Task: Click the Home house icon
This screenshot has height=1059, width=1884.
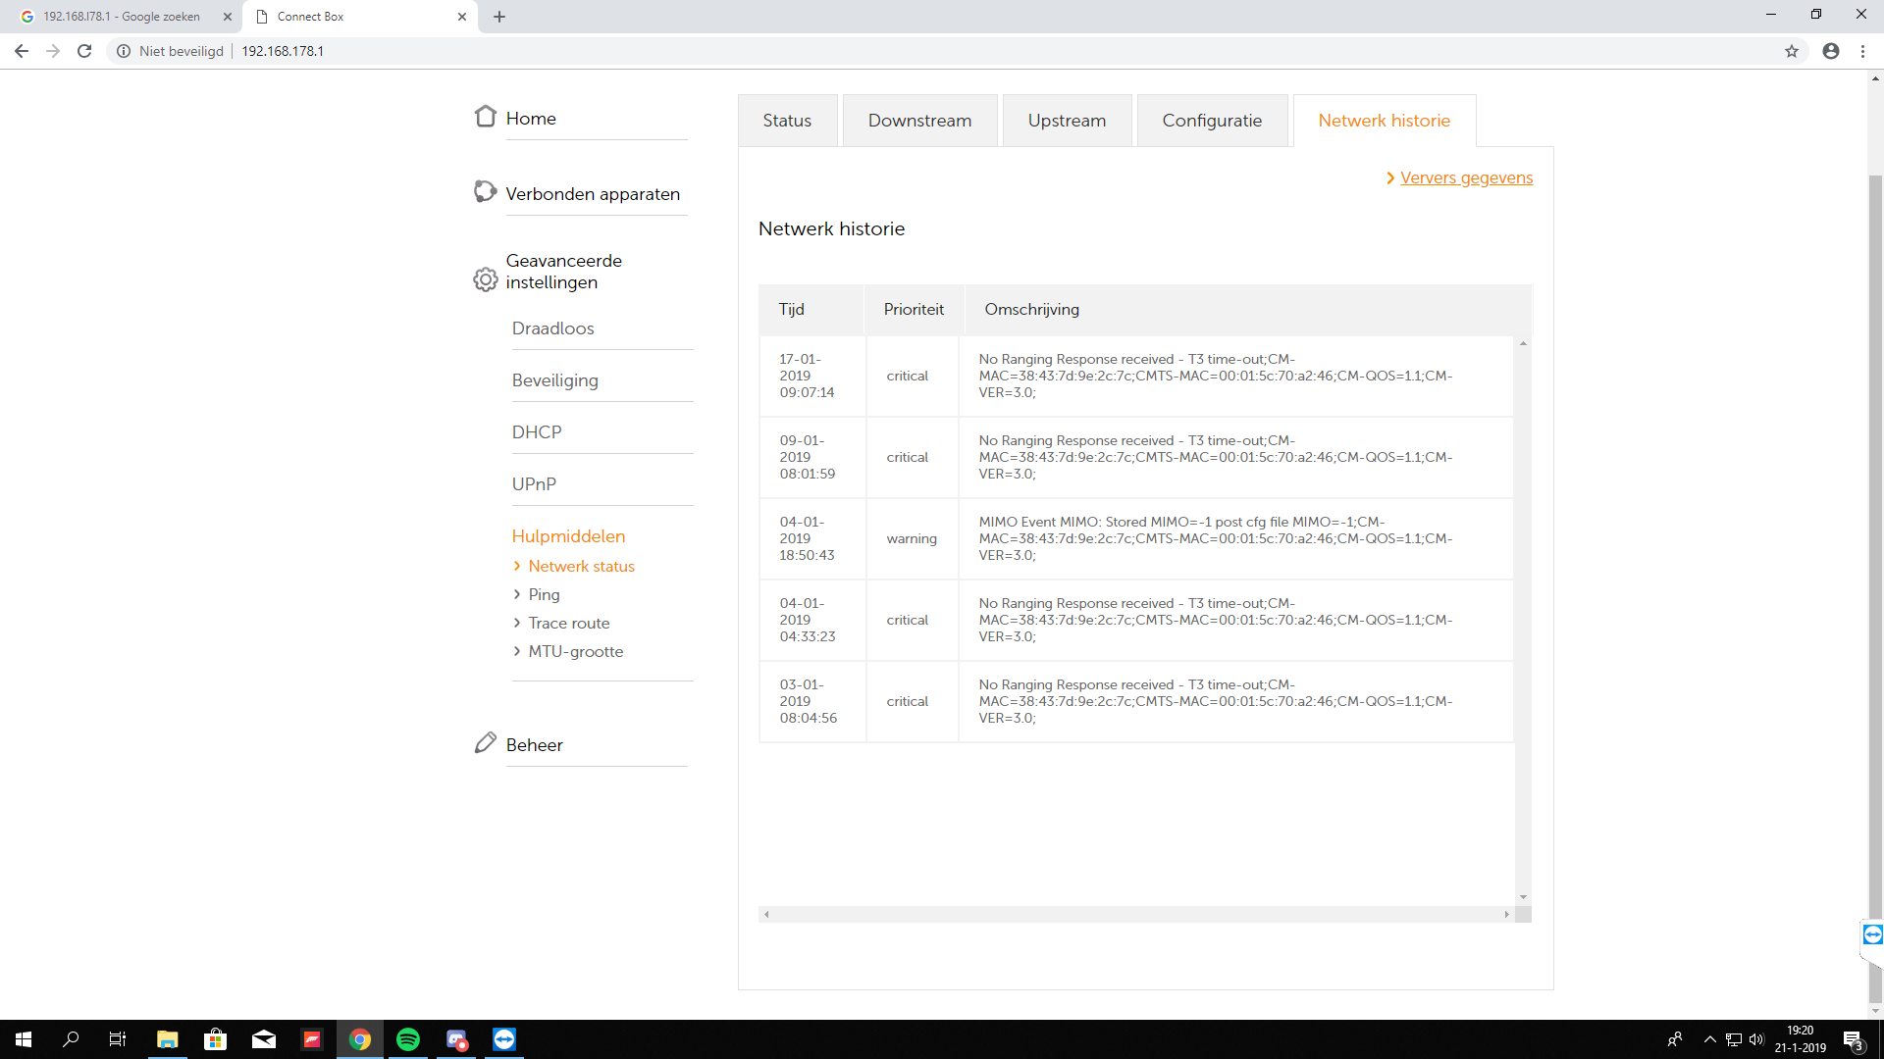Action: [x=485, y=117]
